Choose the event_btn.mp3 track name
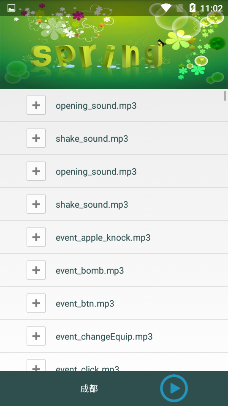The height and width of the screenshot is (406, 228). pos(85,304)
